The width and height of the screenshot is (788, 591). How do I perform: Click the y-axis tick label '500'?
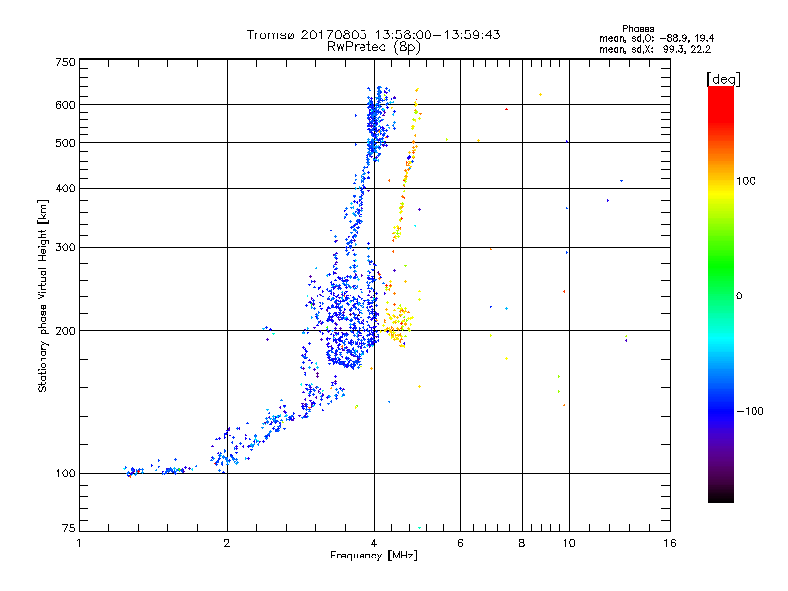(x=65, y=143)
